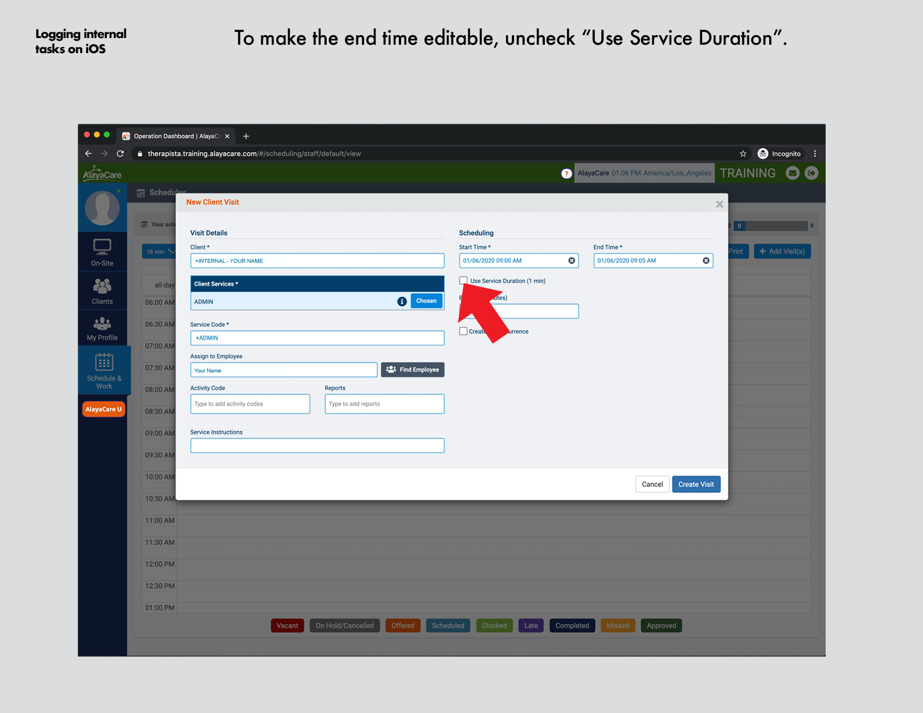Click the info icon beside ADMIN service
923x713 pixels.
pyautogui.click(x=402, y=301)
